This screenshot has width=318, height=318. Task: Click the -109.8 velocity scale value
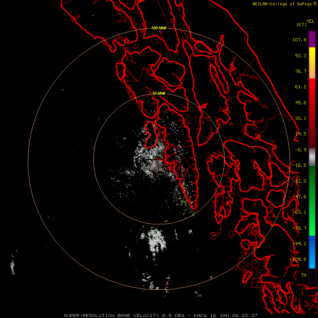pyautogui.click(x=298, y=259)
